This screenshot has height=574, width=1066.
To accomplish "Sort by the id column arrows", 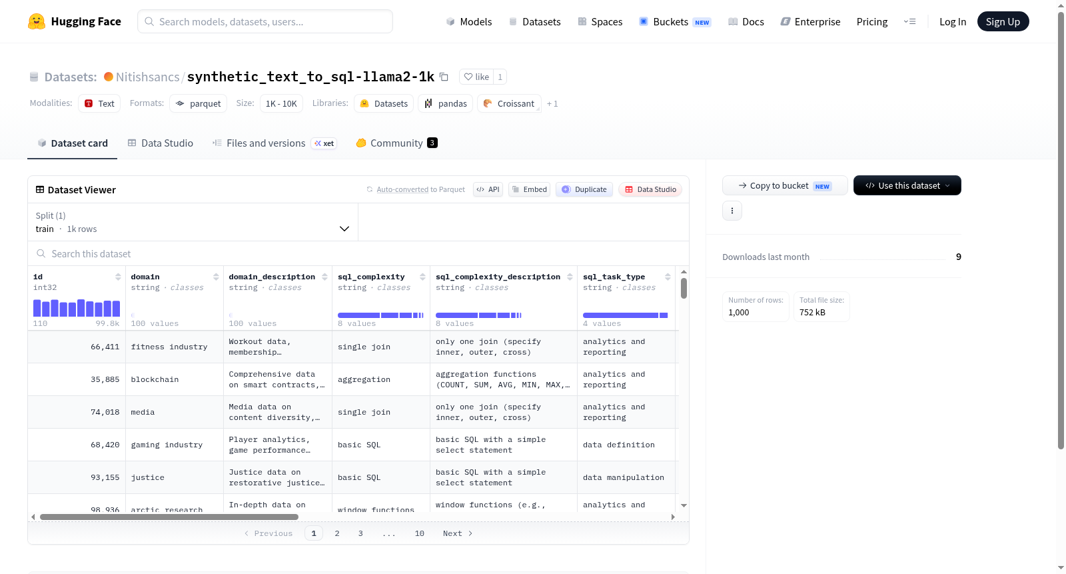I will [118, 277].
